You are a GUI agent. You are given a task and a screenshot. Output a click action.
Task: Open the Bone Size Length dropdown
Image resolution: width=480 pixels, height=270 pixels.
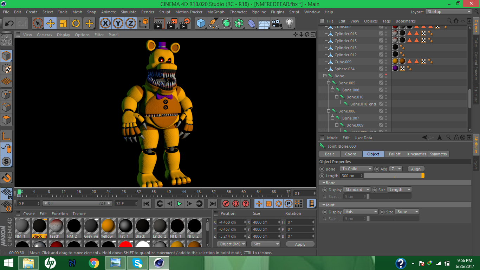[399, 189]
